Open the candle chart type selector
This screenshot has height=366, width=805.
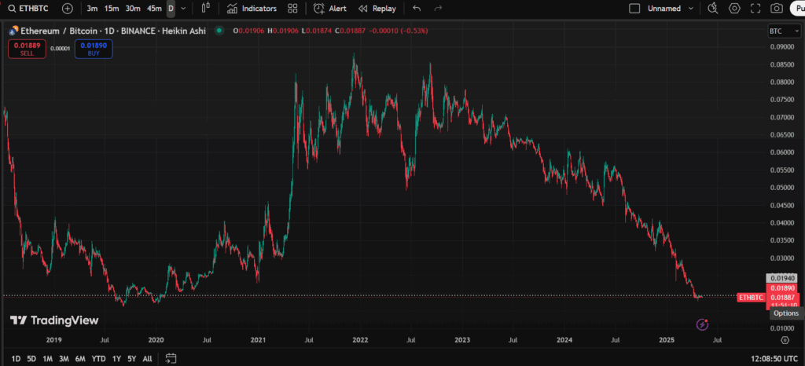205,9
